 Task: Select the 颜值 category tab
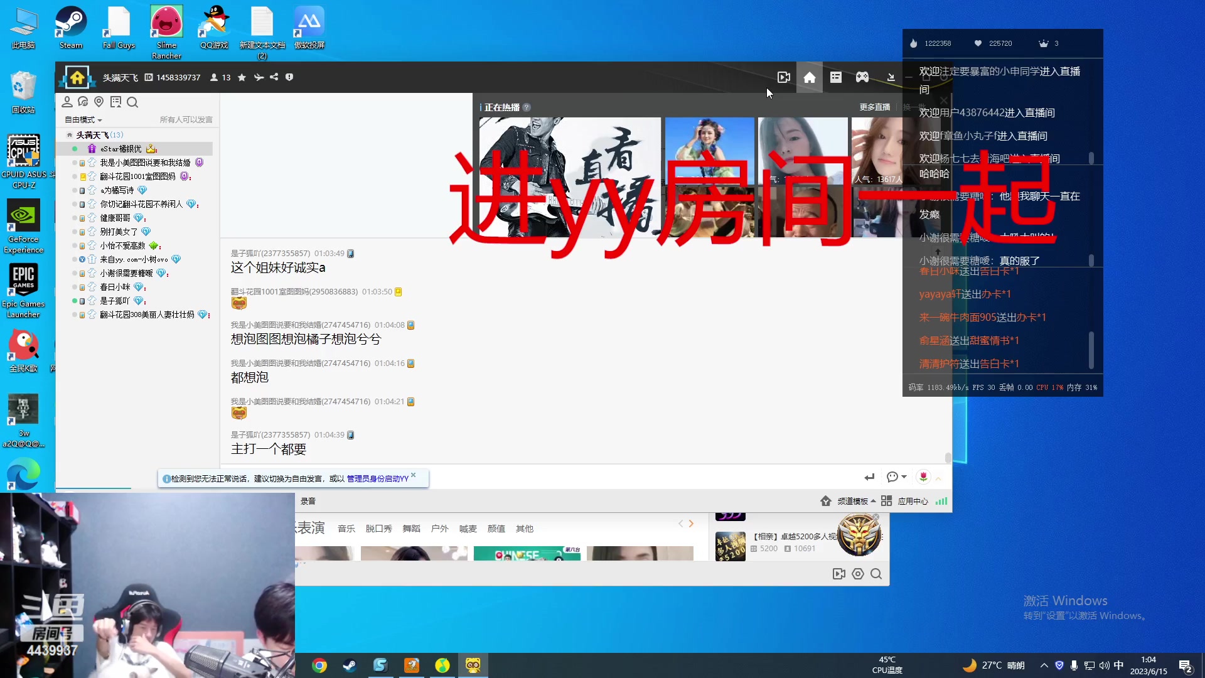click(496, 529)
